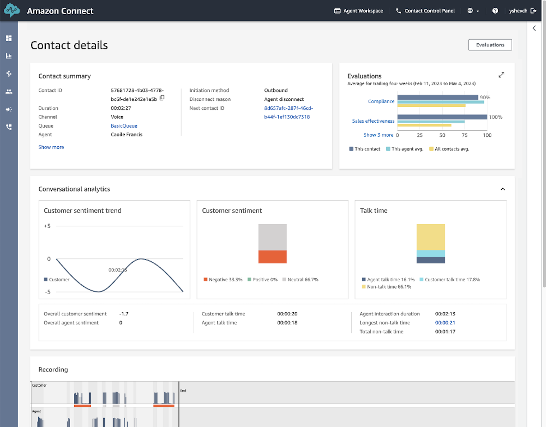The height and width of the screenshot is (427, 548).
Task: Log out using the icon beside yshevch
Action: pos(533,11)
